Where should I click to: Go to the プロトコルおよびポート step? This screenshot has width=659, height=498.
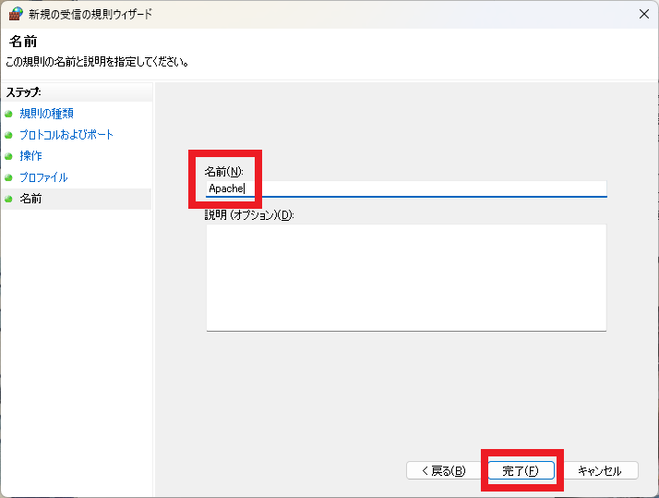(x=66, y=135)
